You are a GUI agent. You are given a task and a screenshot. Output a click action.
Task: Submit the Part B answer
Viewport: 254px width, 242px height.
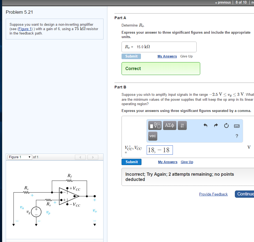pyautogui.click(x=132, y=162)
